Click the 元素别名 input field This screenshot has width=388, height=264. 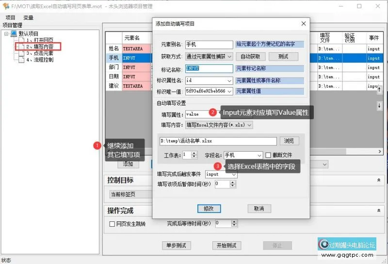[x=209, y=45]
